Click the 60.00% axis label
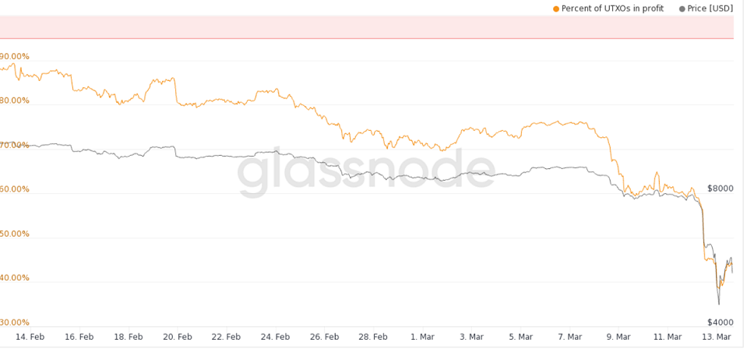The height and width of the screenshot is (349, 747). (15, 189)
